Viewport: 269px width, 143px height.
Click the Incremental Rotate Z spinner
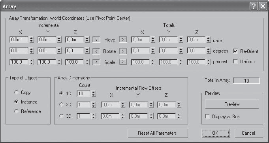pos(87,51)
